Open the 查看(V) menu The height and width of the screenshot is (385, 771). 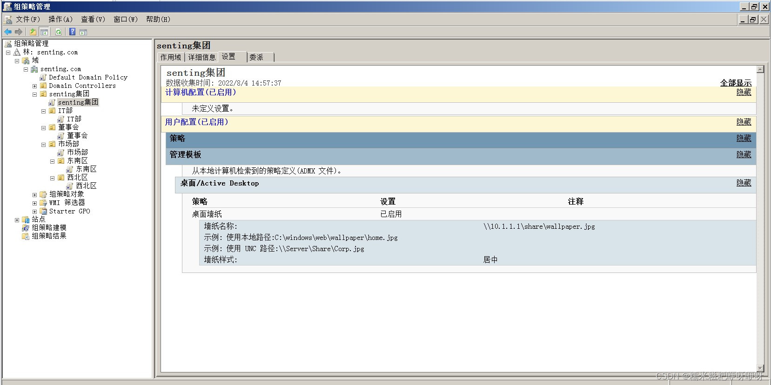(x=93, y=19)
